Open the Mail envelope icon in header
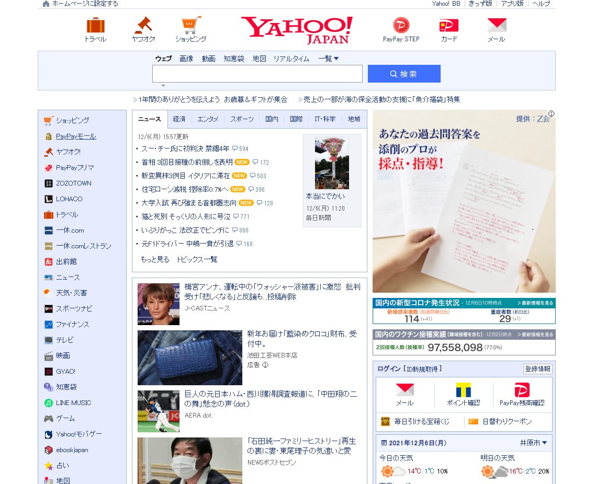Screen dimensions: 595x484 (497, 25)
